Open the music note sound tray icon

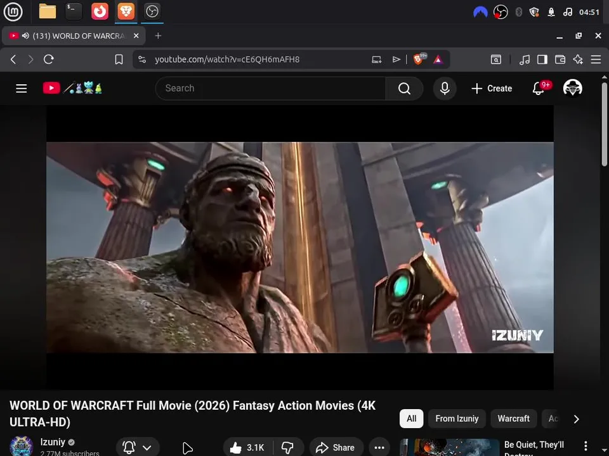click(x=567, y=12)
